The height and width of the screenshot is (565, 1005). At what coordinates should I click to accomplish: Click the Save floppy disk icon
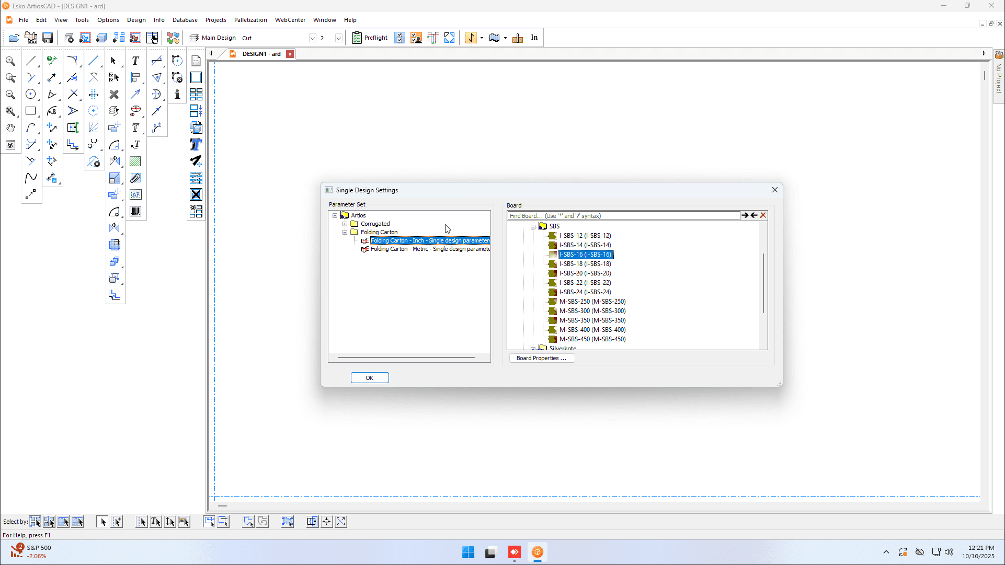(48, 38)
